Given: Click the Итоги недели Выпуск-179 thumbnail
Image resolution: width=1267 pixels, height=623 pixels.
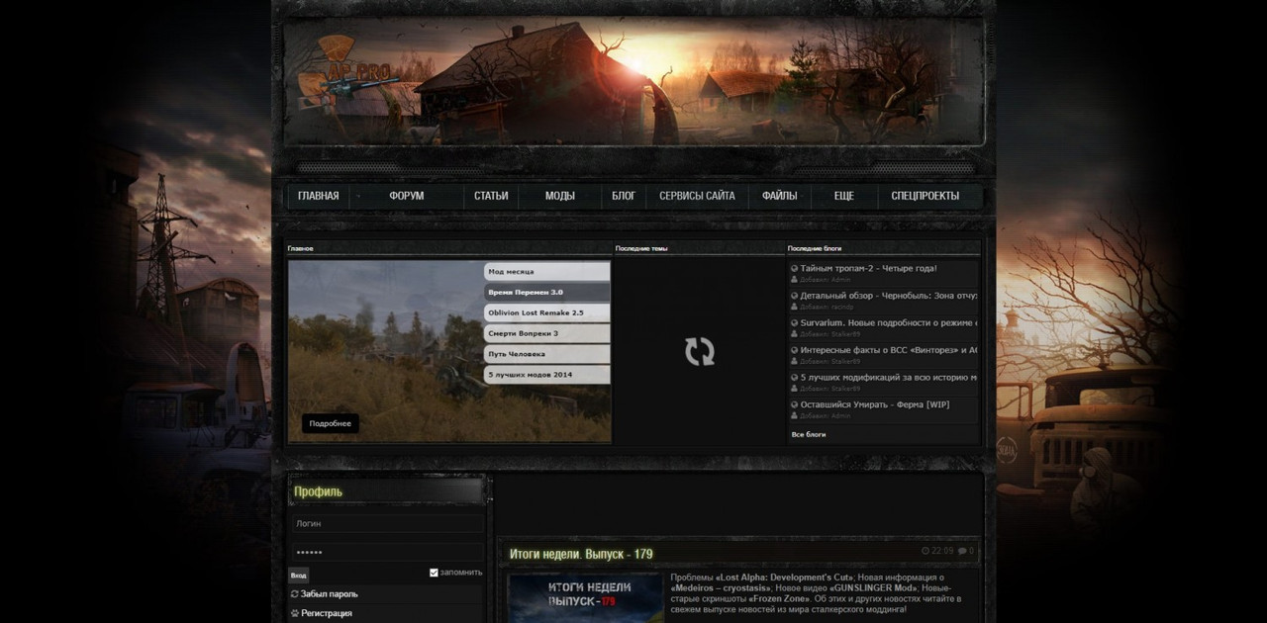Looking at the screenshot, I should 585,597.
